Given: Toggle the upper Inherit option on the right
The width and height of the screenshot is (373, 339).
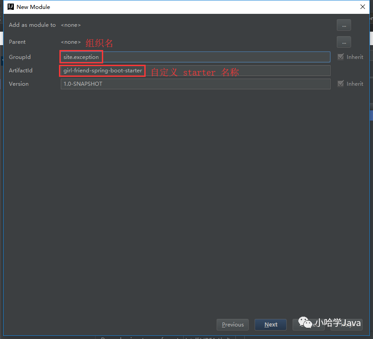Looking at the screenshot, I should 341,57.
